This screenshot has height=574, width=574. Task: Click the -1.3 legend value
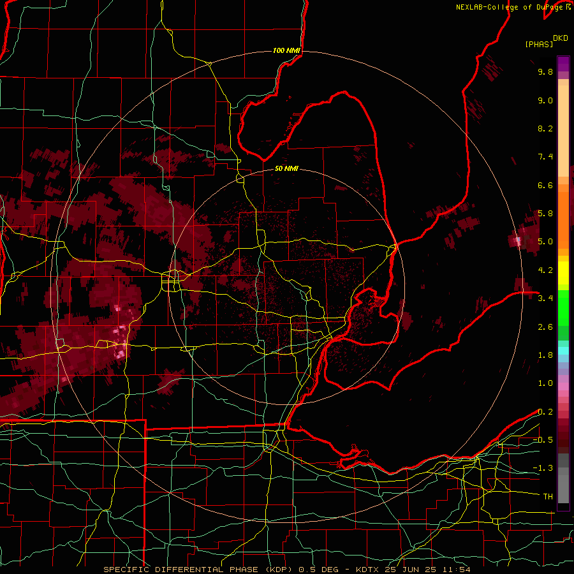[x=543, y=468]
